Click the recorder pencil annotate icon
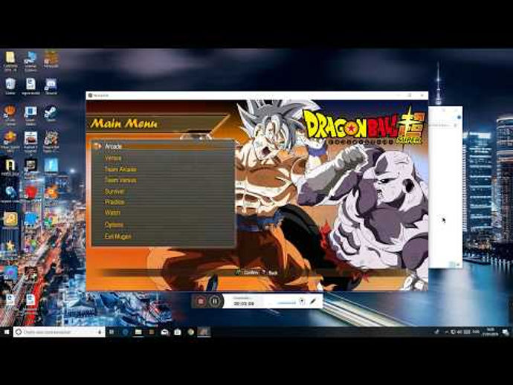The image size is (513, 385). (x=313, y=301)
